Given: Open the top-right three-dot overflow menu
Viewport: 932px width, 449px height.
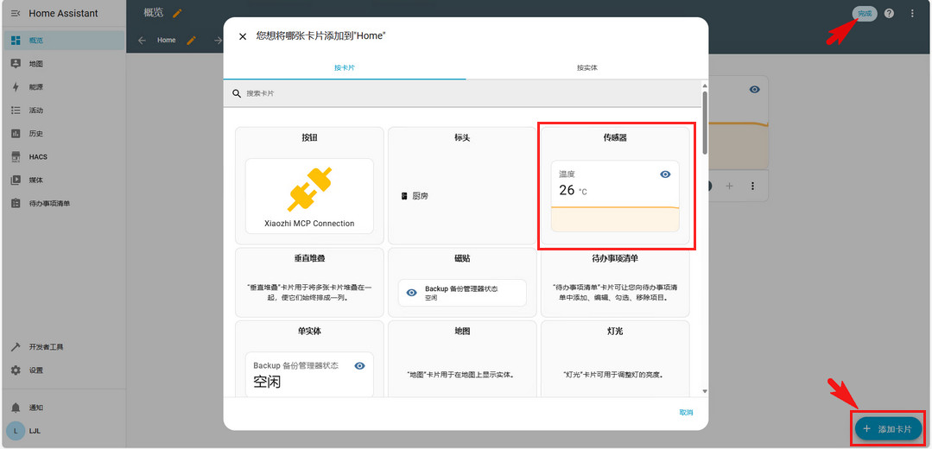Looking at the screenshot, I should 912,14.
